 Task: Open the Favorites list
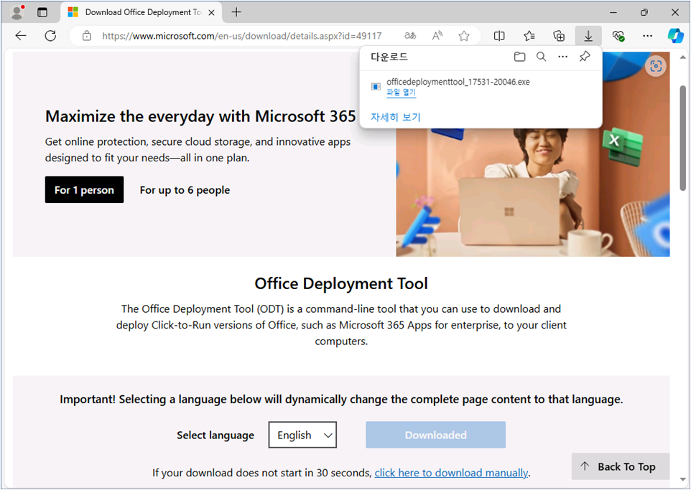point(529,36)
